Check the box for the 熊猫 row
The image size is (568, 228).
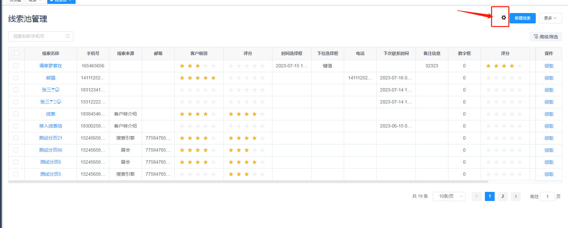[16, 78]
